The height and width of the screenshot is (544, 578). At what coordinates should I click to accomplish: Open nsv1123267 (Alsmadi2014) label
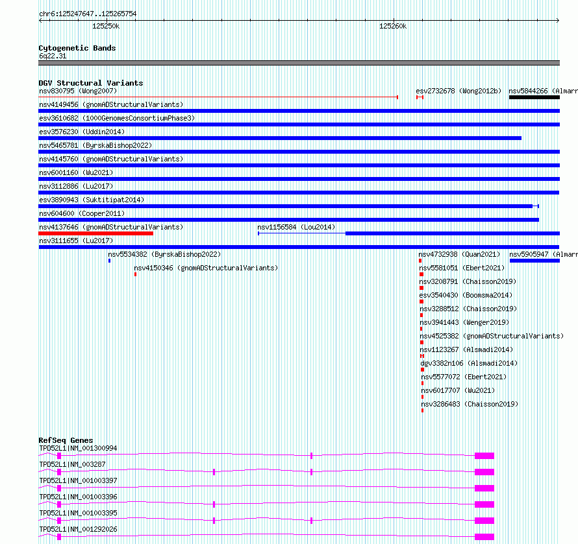point(467,349)
